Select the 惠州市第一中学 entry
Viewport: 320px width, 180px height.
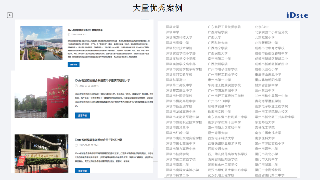pyautogui.click(x=220, y=80)
